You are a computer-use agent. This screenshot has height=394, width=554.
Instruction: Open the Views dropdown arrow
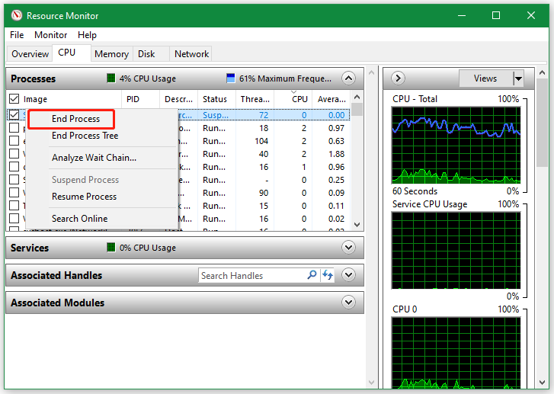(518, 78)
